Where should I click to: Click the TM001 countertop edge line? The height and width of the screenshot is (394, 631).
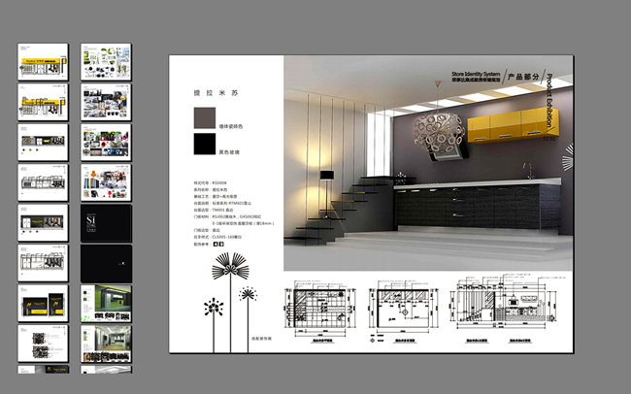[214, 210]
